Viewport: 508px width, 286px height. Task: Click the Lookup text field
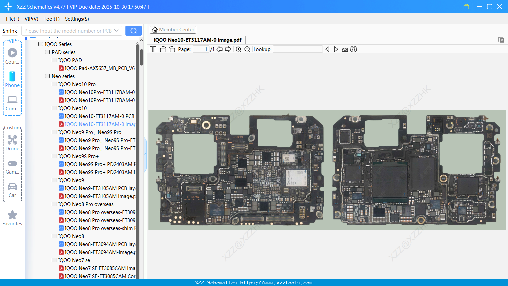click(298, 49)
